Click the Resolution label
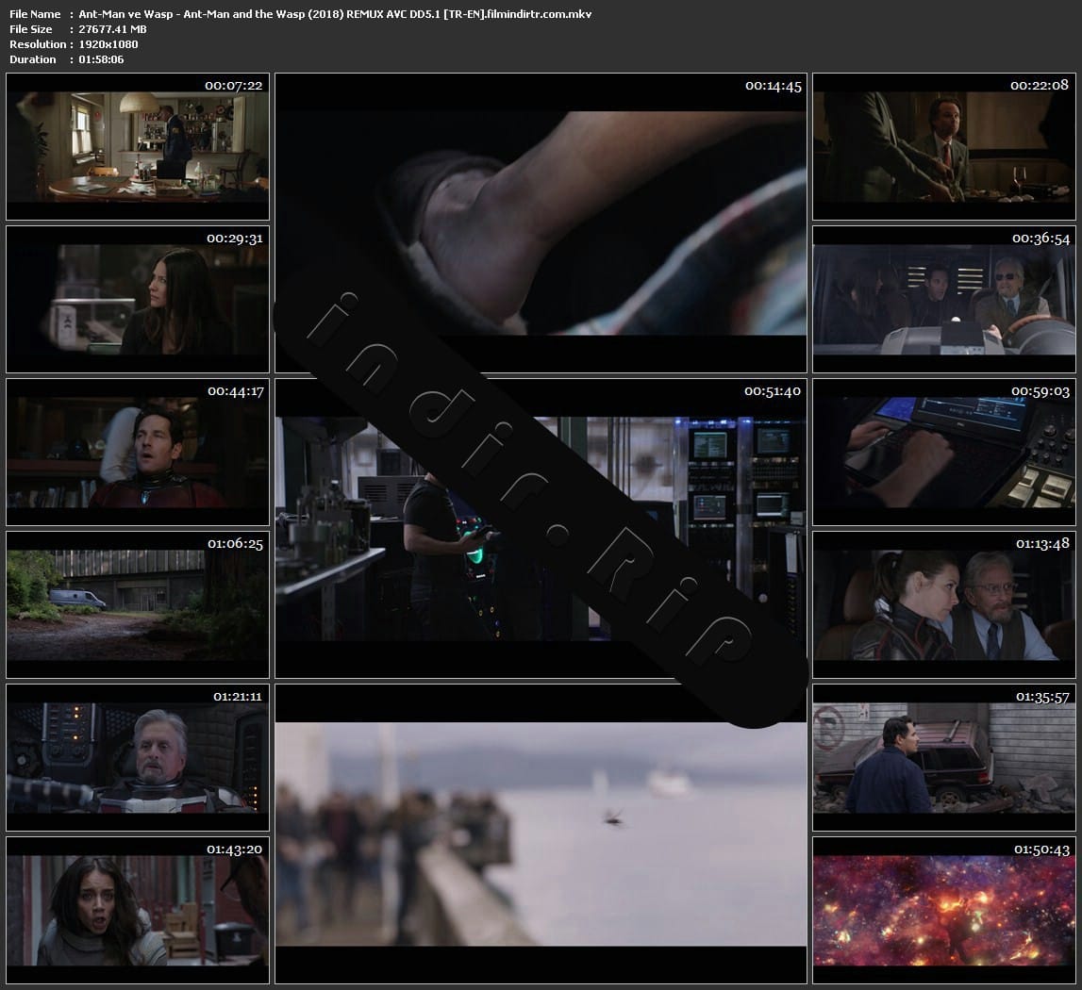This screenshot has width=1082, height=990. coord(38,44)
